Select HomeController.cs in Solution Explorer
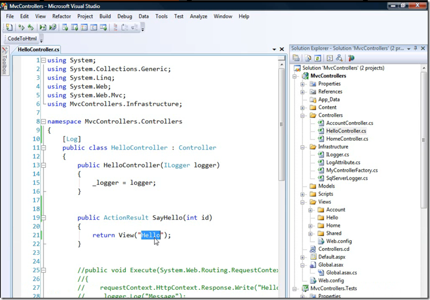Image resolution: width=430 pixels, height=300 pixels. click(x=347, y=139)
